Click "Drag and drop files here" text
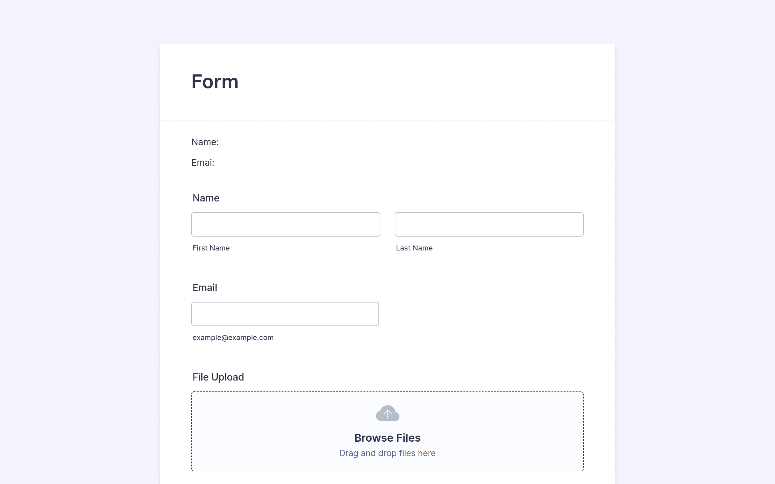 (387, 453)
